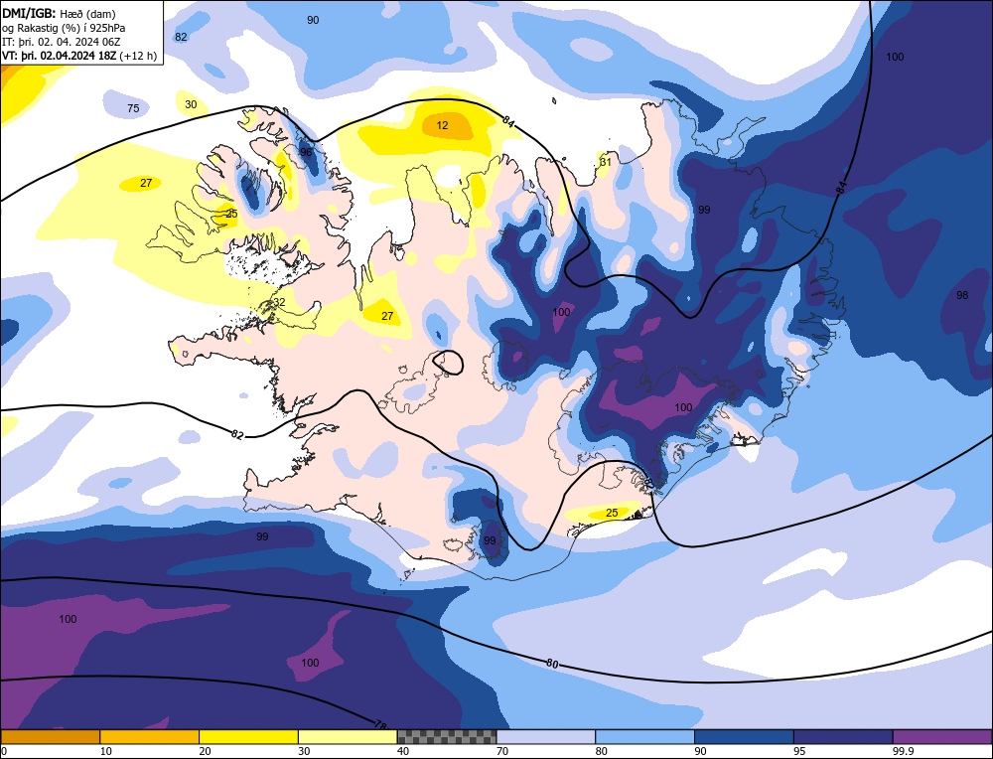Click the '99' value on south coast blue patch
Viewport: 993px width, 759px height.
pos(490,540)
